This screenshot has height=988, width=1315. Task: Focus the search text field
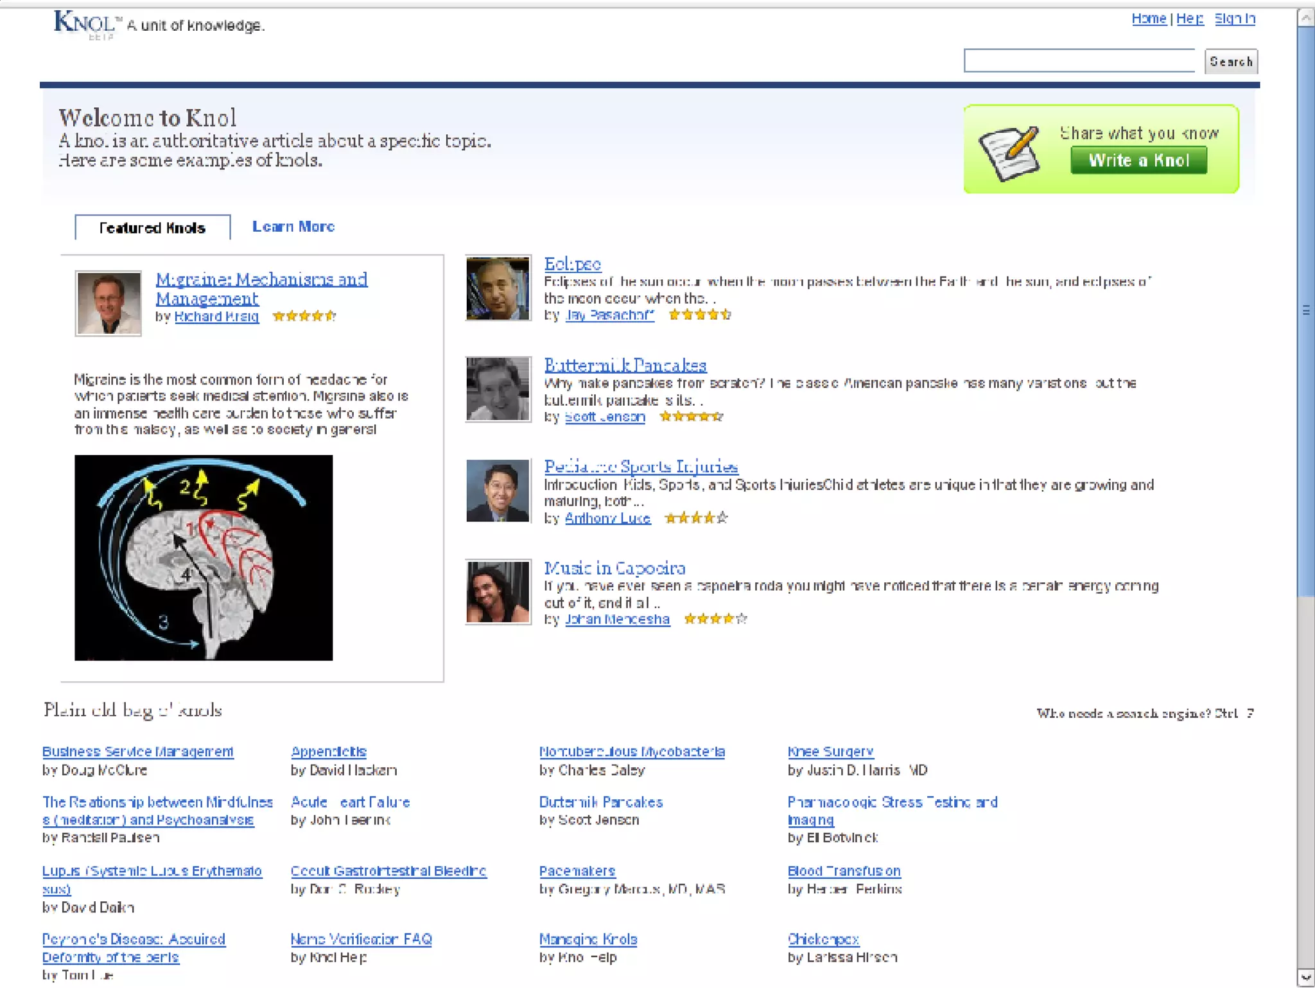tap(1079, 61)
